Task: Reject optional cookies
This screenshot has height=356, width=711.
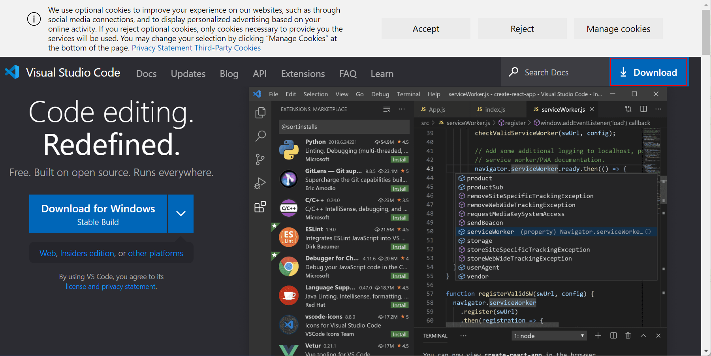Action: (x=522, y=28)
